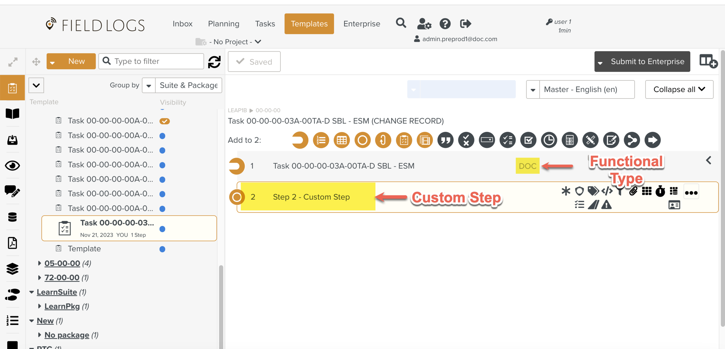Image resolution: width=725 pixels, height=349 pixels.
Task: Switch to the Planning tab
Action: click(224, 24)
